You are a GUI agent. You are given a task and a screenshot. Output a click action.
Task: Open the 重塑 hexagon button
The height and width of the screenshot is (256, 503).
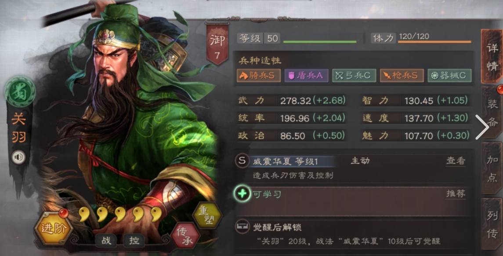pos(207,215)
